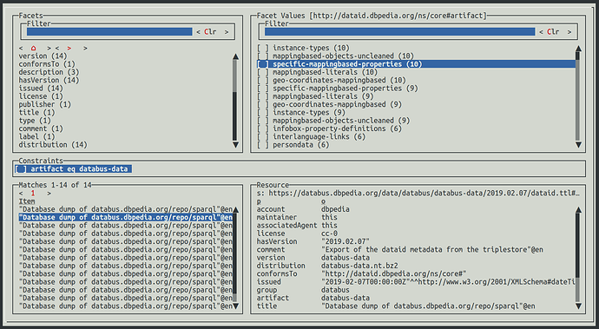This screenshot has width=599, height=329.
Task: Click the highlighted Database dump match row
Action: click(x=126, y=217)
